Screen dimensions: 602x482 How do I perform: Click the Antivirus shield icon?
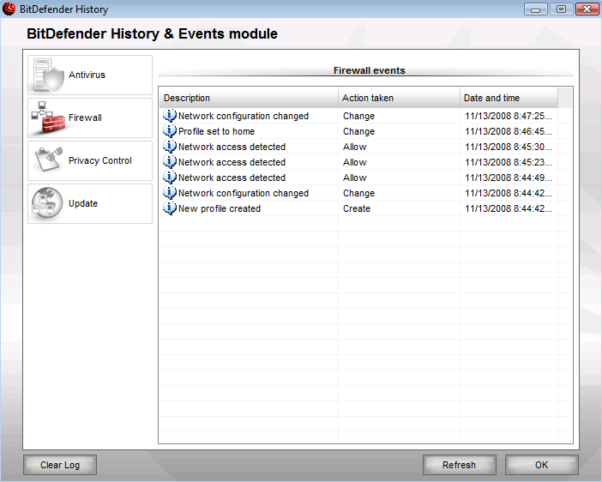[48, 75]
